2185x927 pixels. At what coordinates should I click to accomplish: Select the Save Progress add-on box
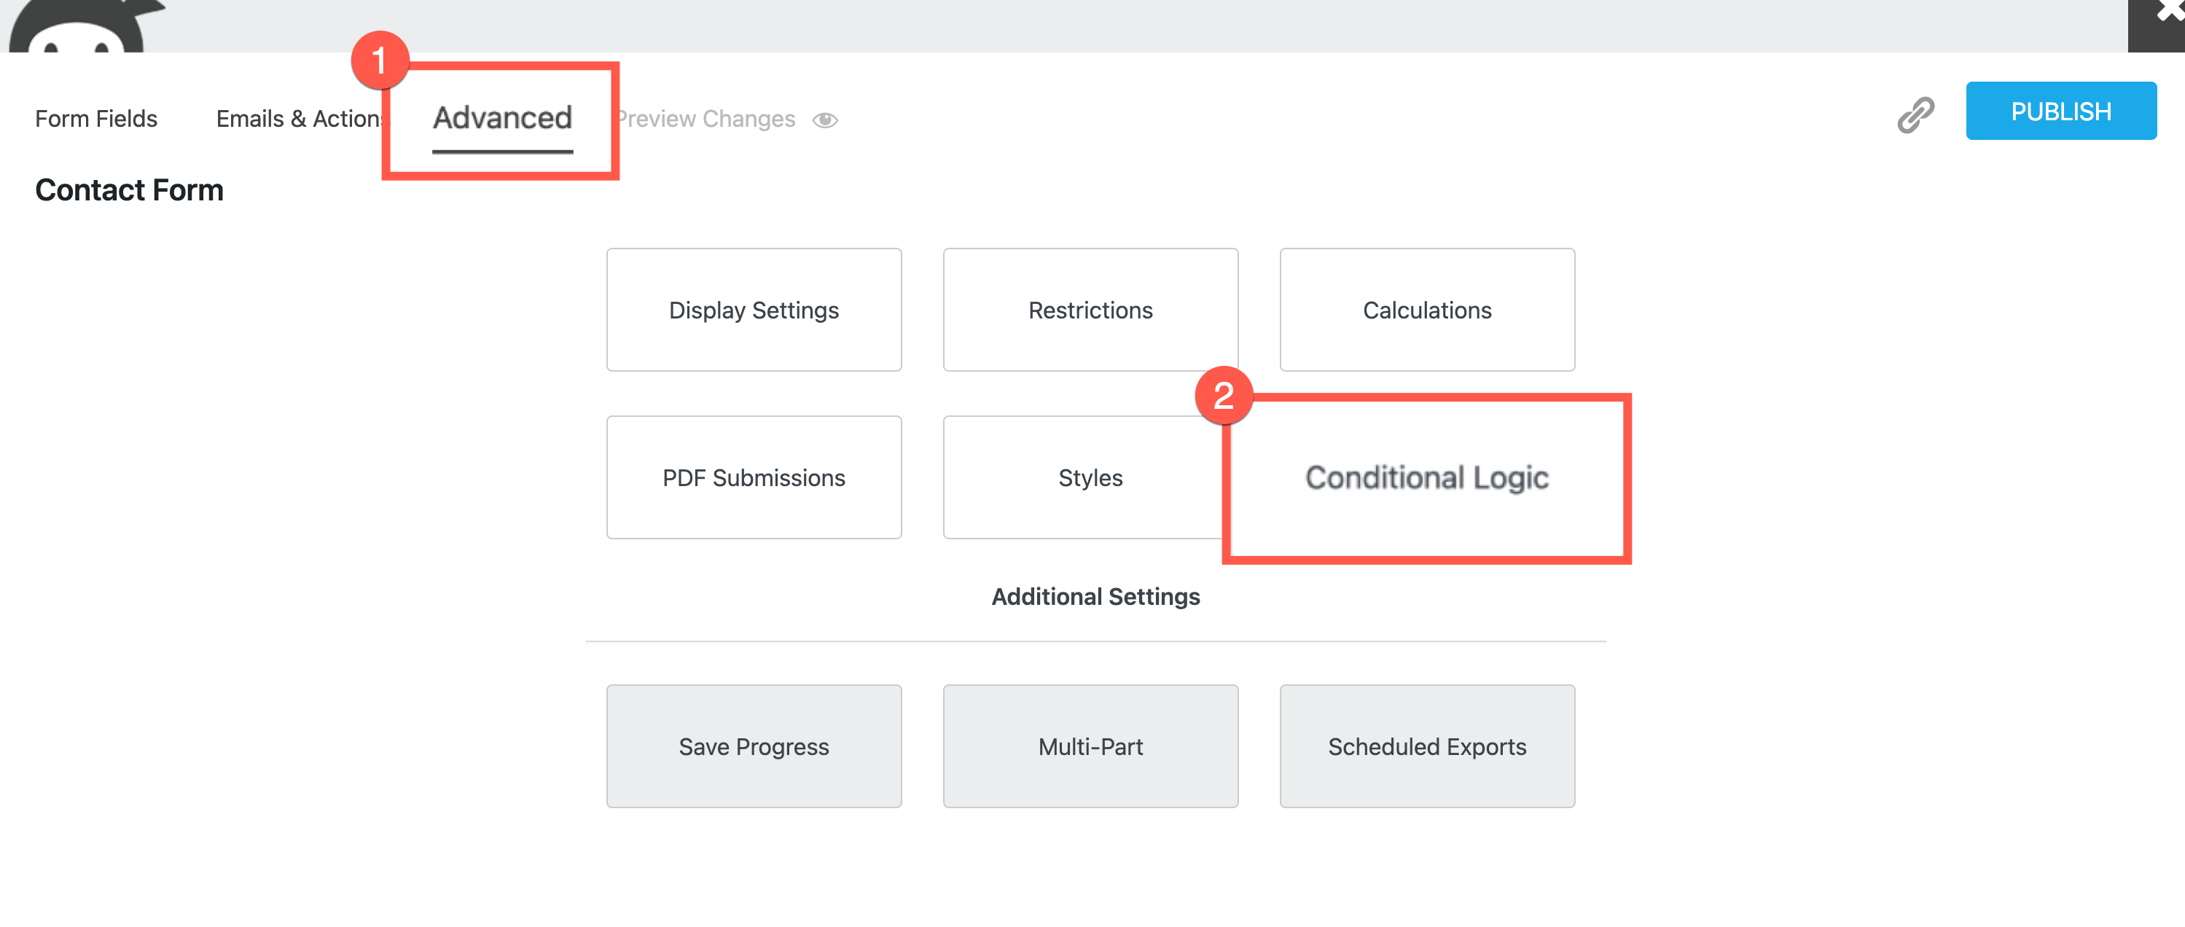pos(753,746)
